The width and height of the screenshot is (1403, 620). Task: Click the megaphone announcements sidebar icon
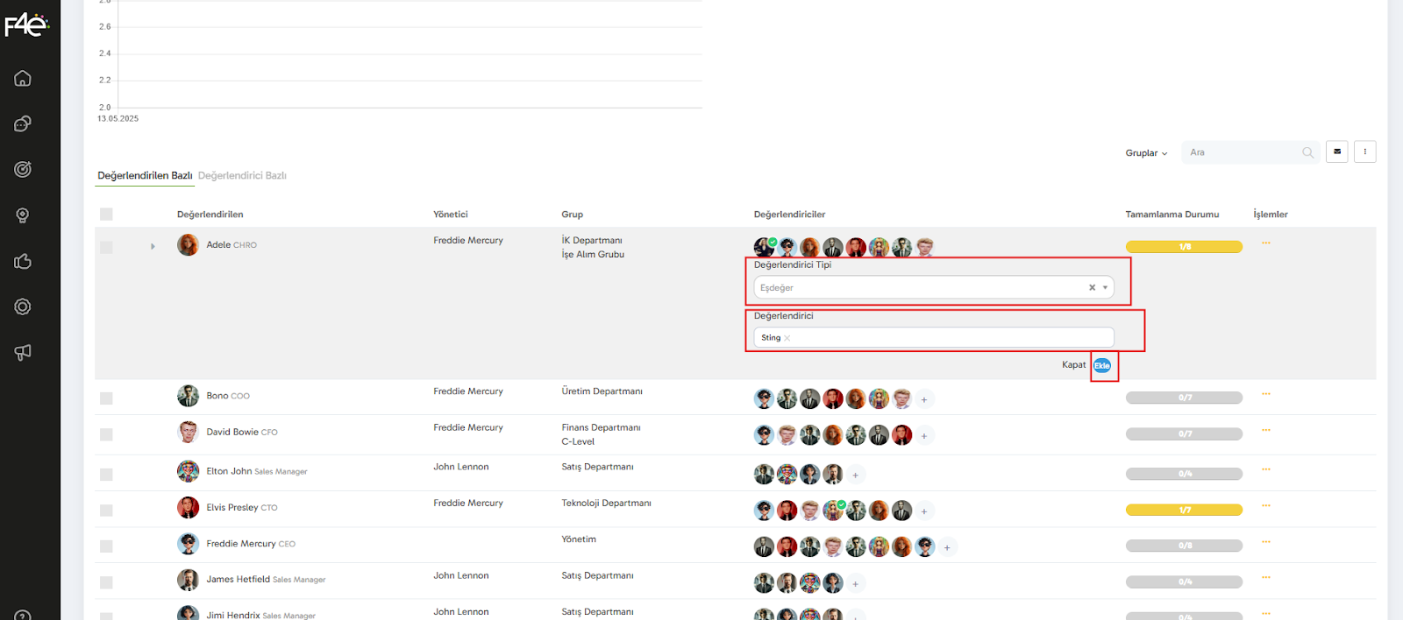pos(23,352)
